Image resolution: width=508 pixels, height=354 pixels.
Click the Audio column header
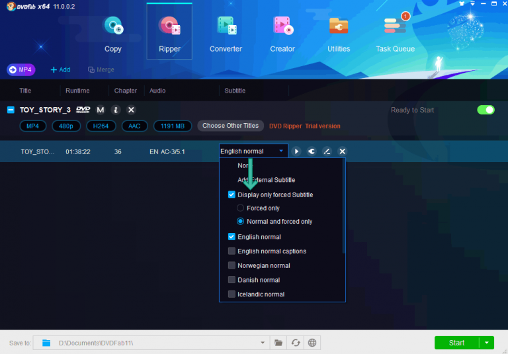157,91
